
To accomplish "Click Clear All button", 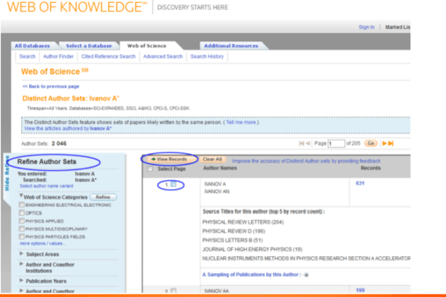I will pyautogui.click(x=212, y=159).
